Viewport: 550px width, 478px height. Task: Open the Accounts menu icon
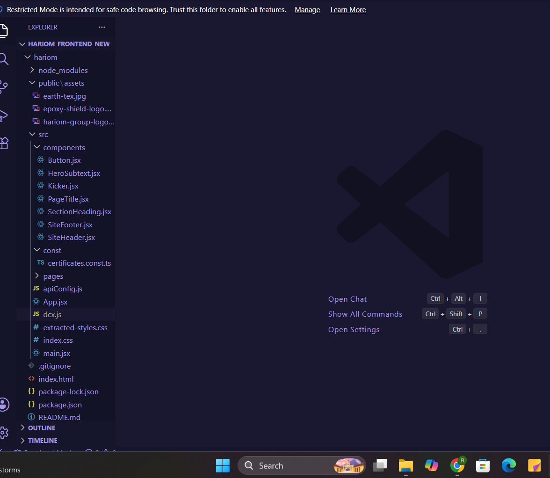[4, 405]
